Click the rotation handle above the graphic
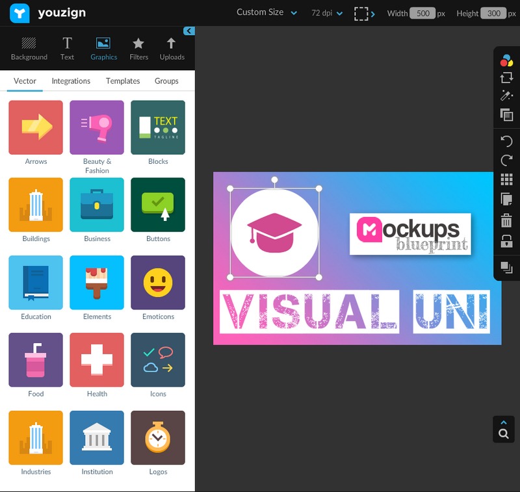The width and height of the screenshot is (520, 492). [274, 179]
